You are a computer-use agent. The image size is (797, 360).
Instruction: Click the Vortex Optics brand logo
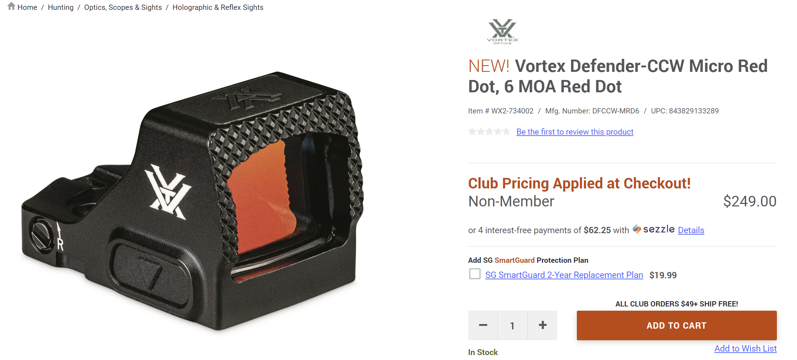[x=502, y=31]
